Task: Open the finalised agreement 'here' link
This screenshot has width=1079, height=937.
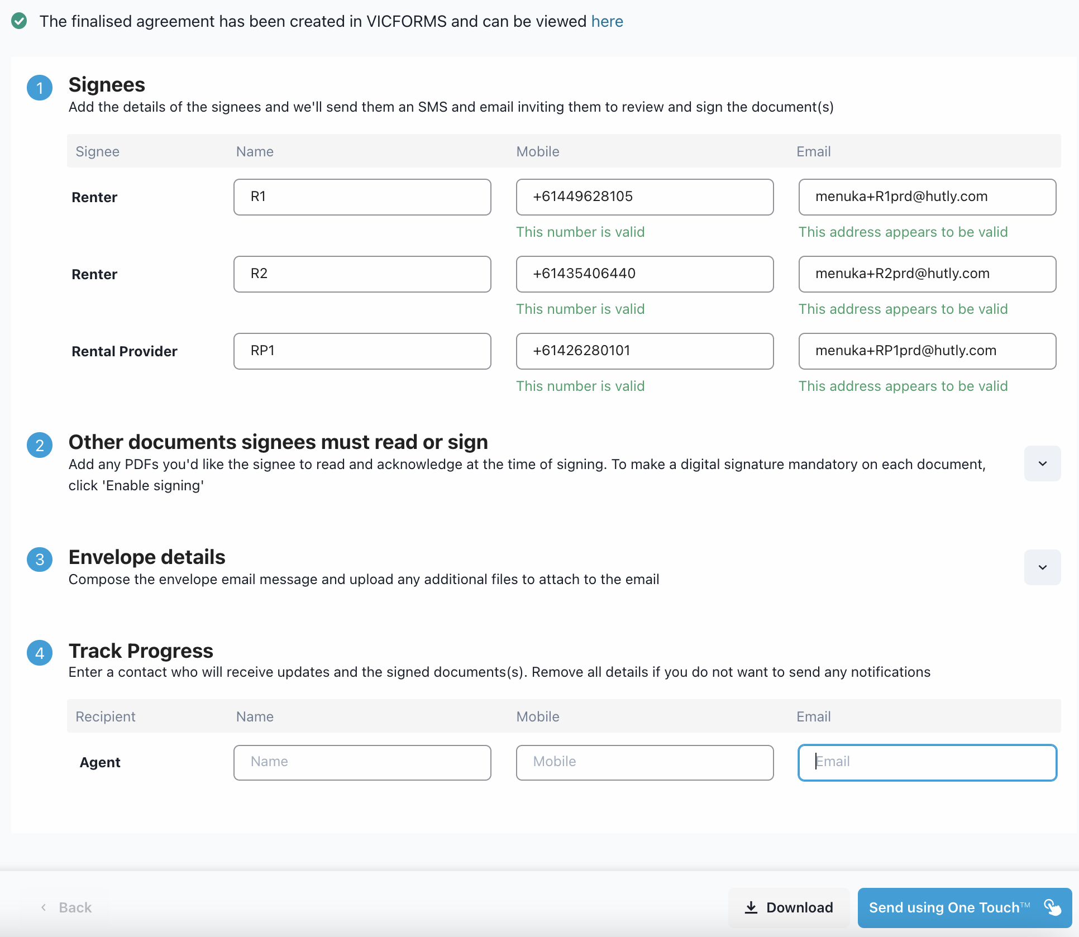Action: coord(607,21)
